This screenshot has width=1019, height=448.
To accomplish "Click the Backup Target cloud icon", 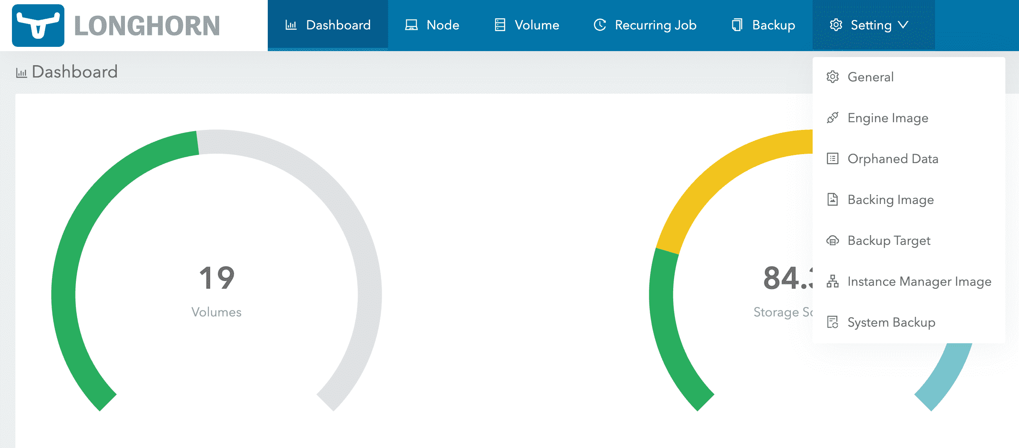I will point(833,241).
